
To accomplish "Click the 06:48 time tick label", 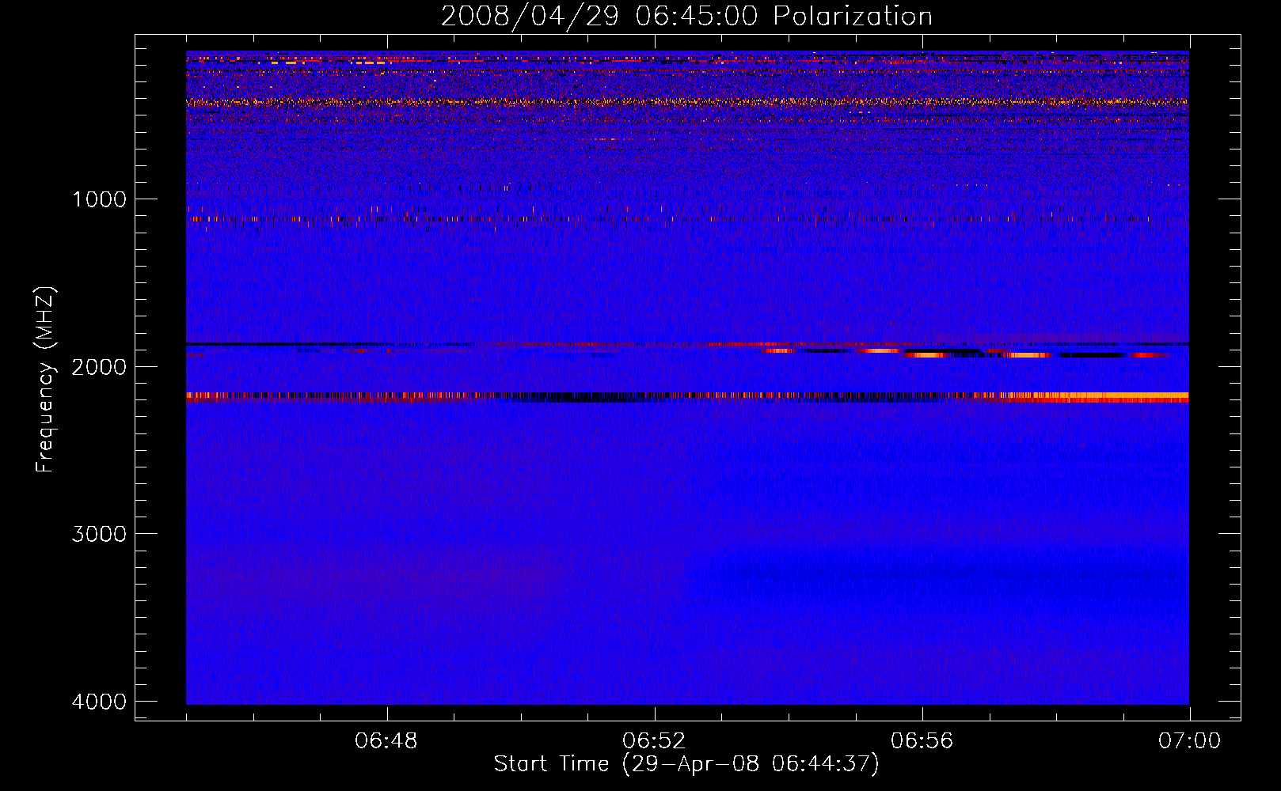I will pyautogui.click(x=386, y=742).
